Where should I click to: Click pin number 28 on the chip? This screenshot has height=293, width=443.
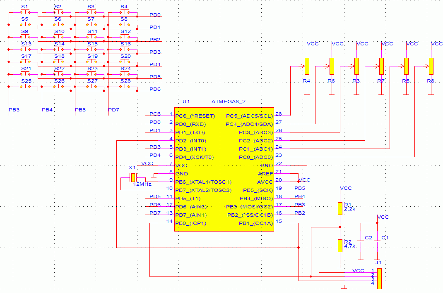pos(279,114)
